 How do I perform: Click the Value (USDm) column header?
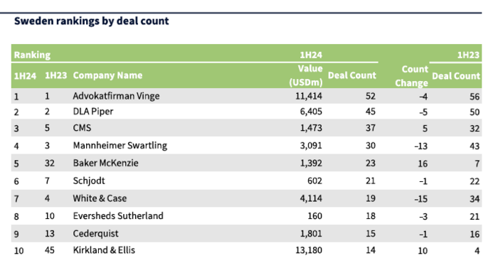(306, 75)
